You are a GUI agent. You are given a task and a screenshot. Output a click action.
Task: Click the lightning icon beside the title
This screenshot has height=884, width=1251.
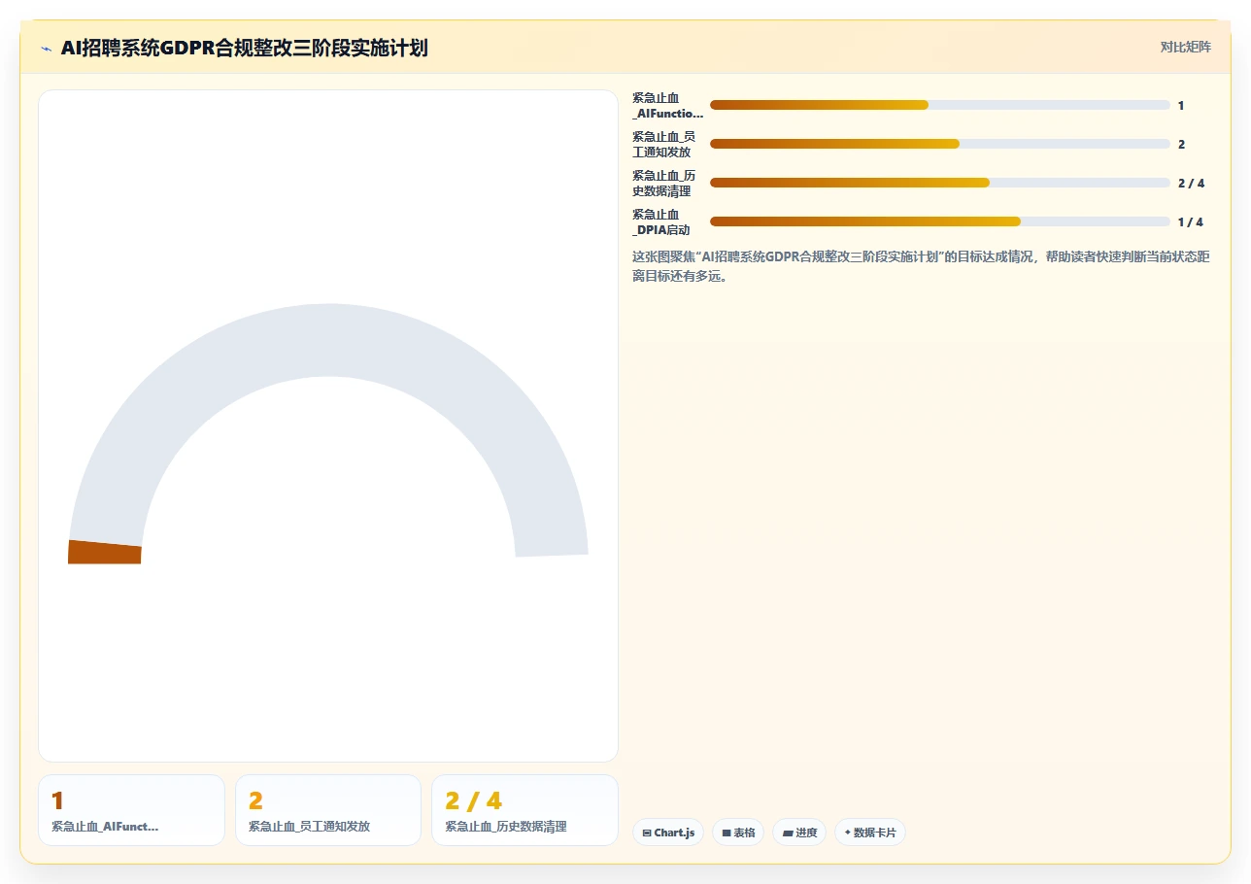(x=47, y=49)
